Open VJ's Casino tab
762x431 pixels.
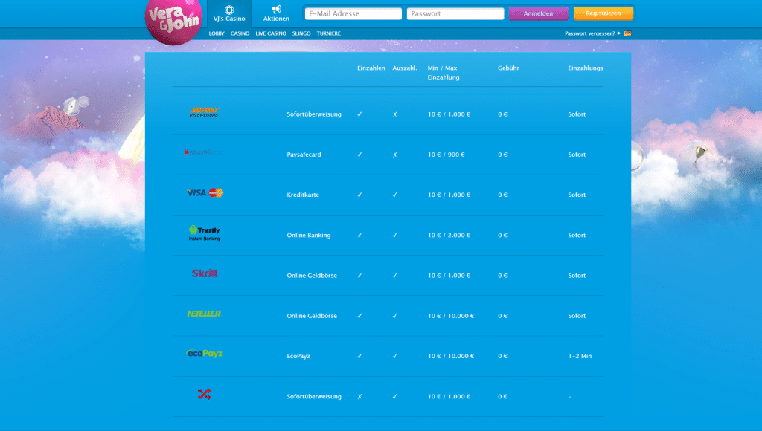click(229, 13)
